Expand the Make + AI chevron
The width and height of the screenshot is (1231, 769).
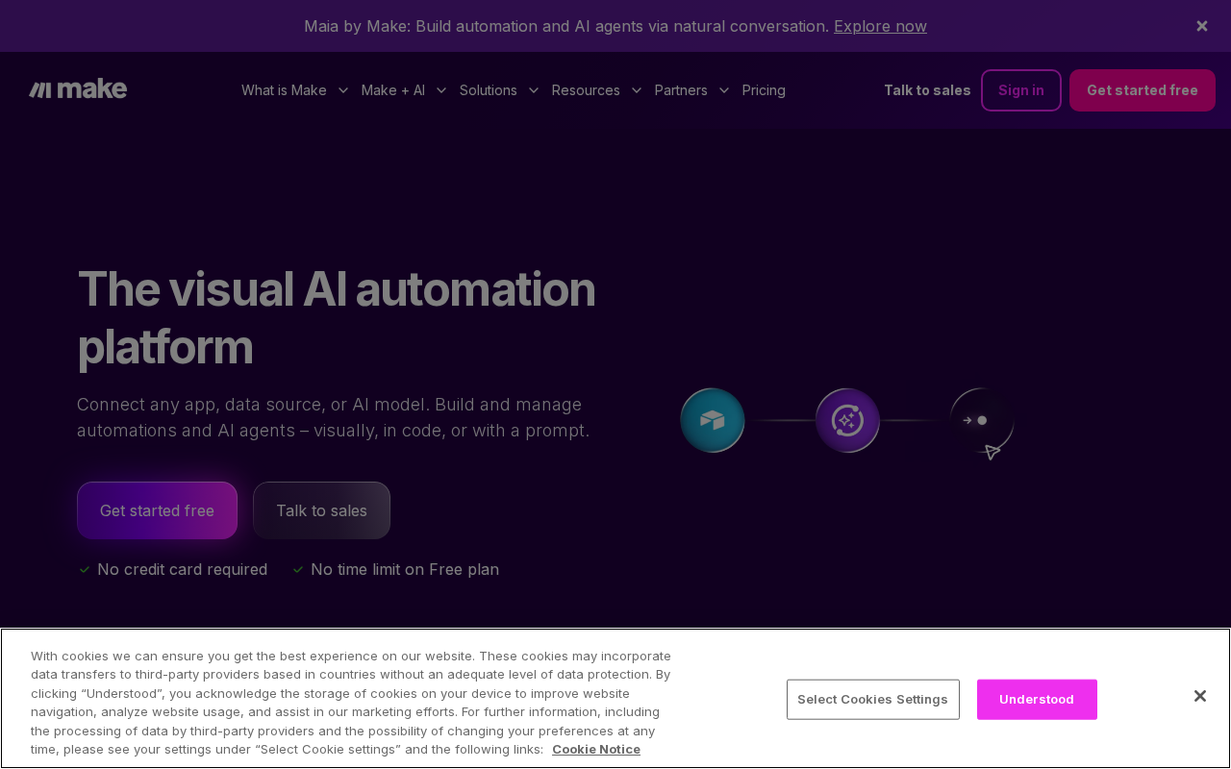pyautogui.click(x=441, y=90)
